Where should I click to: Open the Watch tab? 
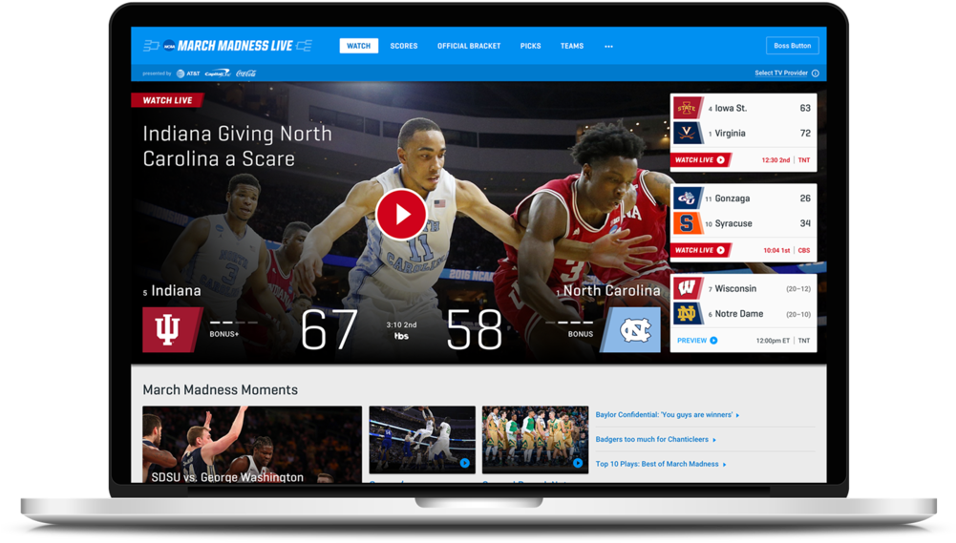[x=358, y=46]
